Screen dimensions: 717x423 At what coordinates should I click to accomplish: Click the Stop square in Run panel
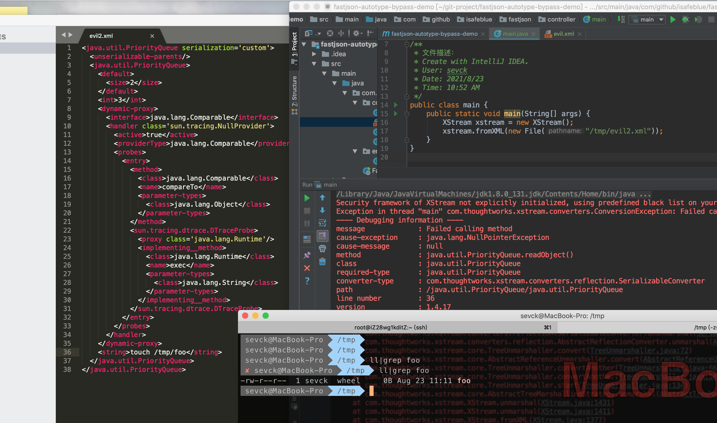pos(307,211)
